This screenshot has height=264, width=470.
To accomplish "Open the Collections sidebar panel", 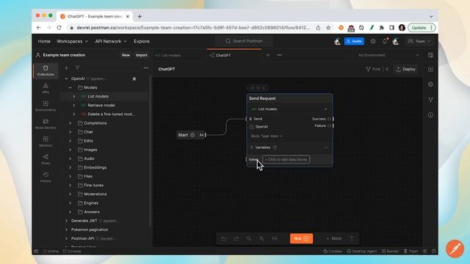I will click(x=46, y=70).
